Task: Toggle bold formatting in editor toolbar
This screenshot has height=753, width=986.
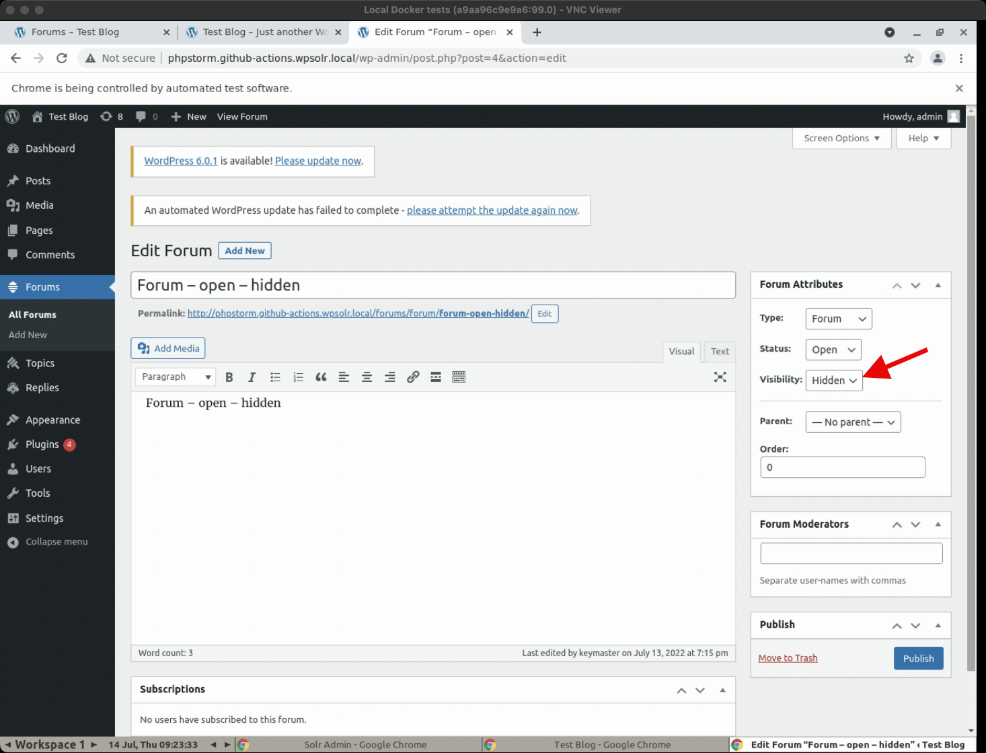Action: coord(229,377)
